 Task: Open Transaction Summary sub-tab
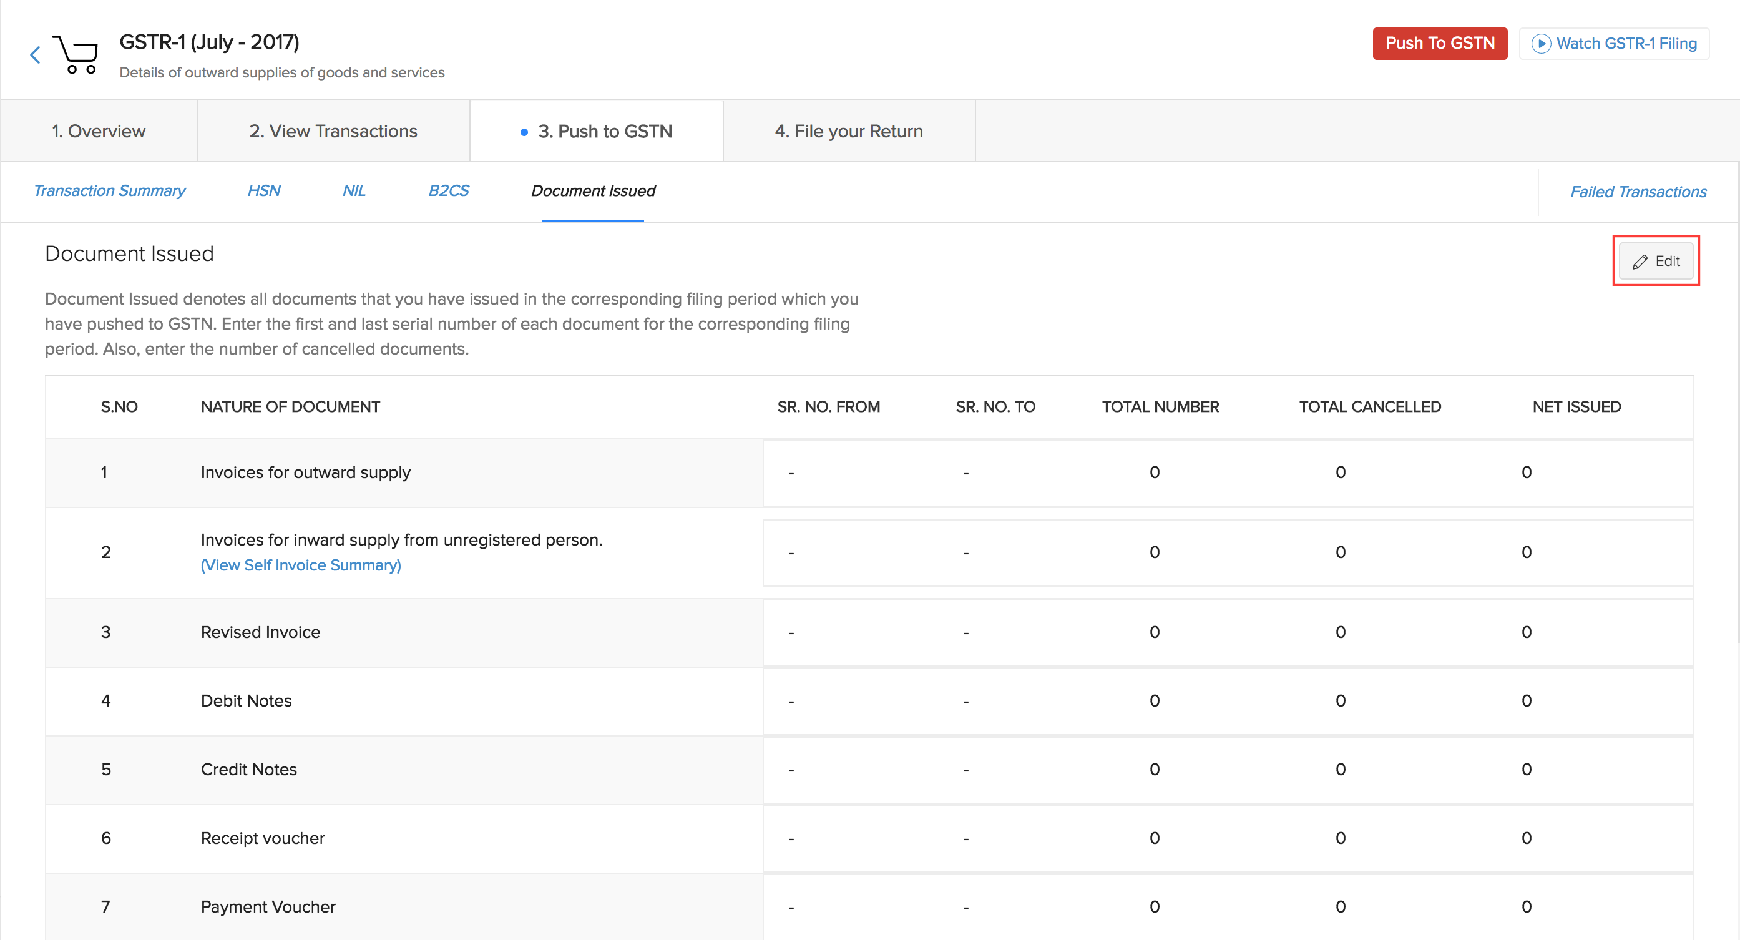[x=109, y=191]
